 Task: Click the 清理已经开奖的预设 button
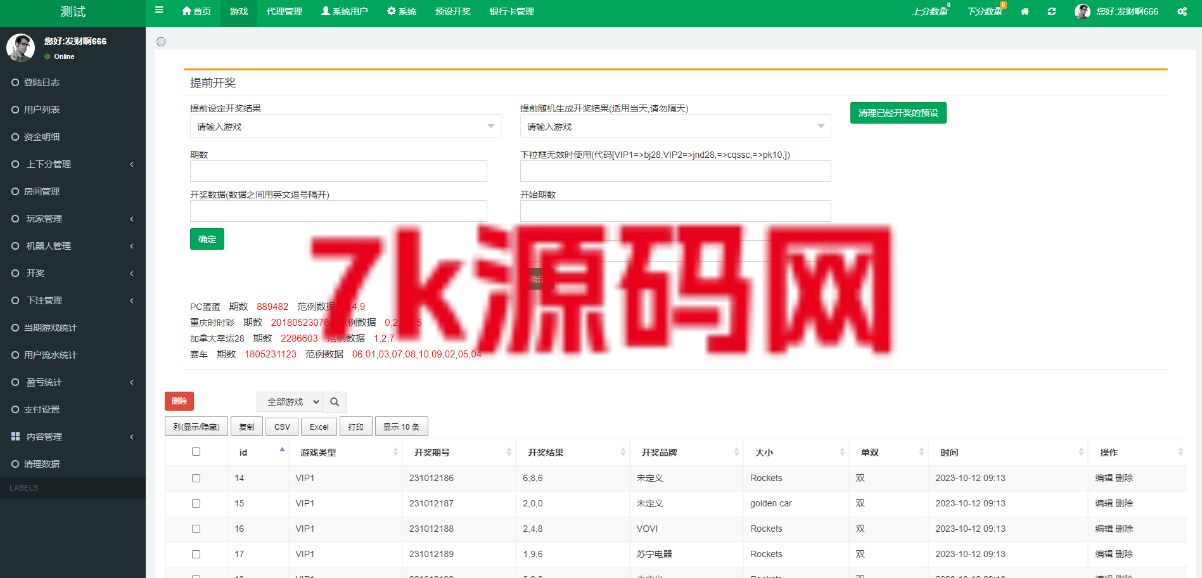tap(898, 113)
